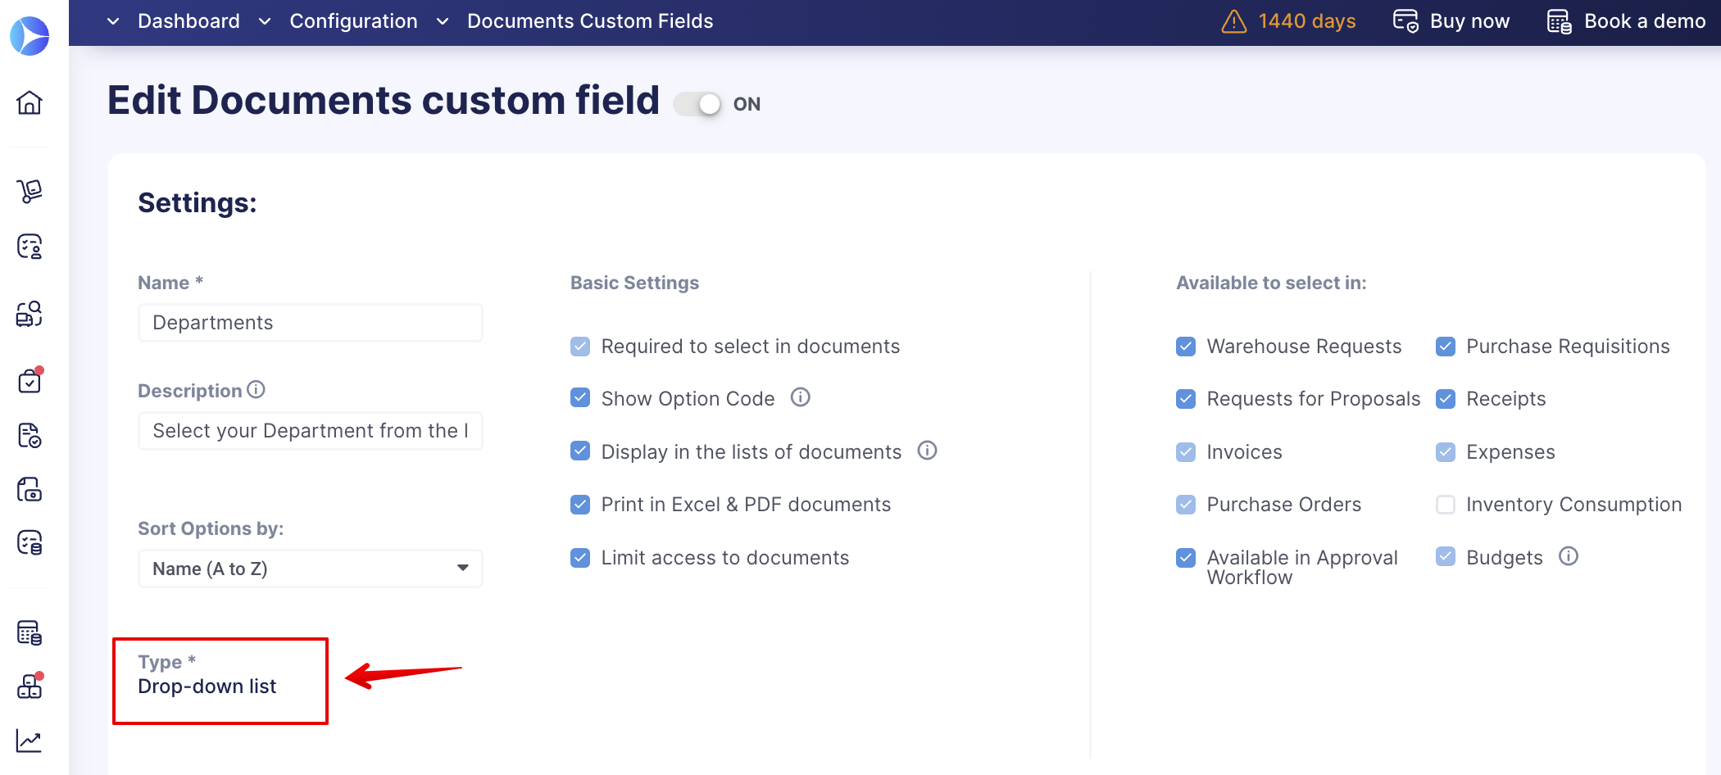Open the Home dashboard icon in sidebar
The height and width of the screenshot is (775, 1721).
30,103
